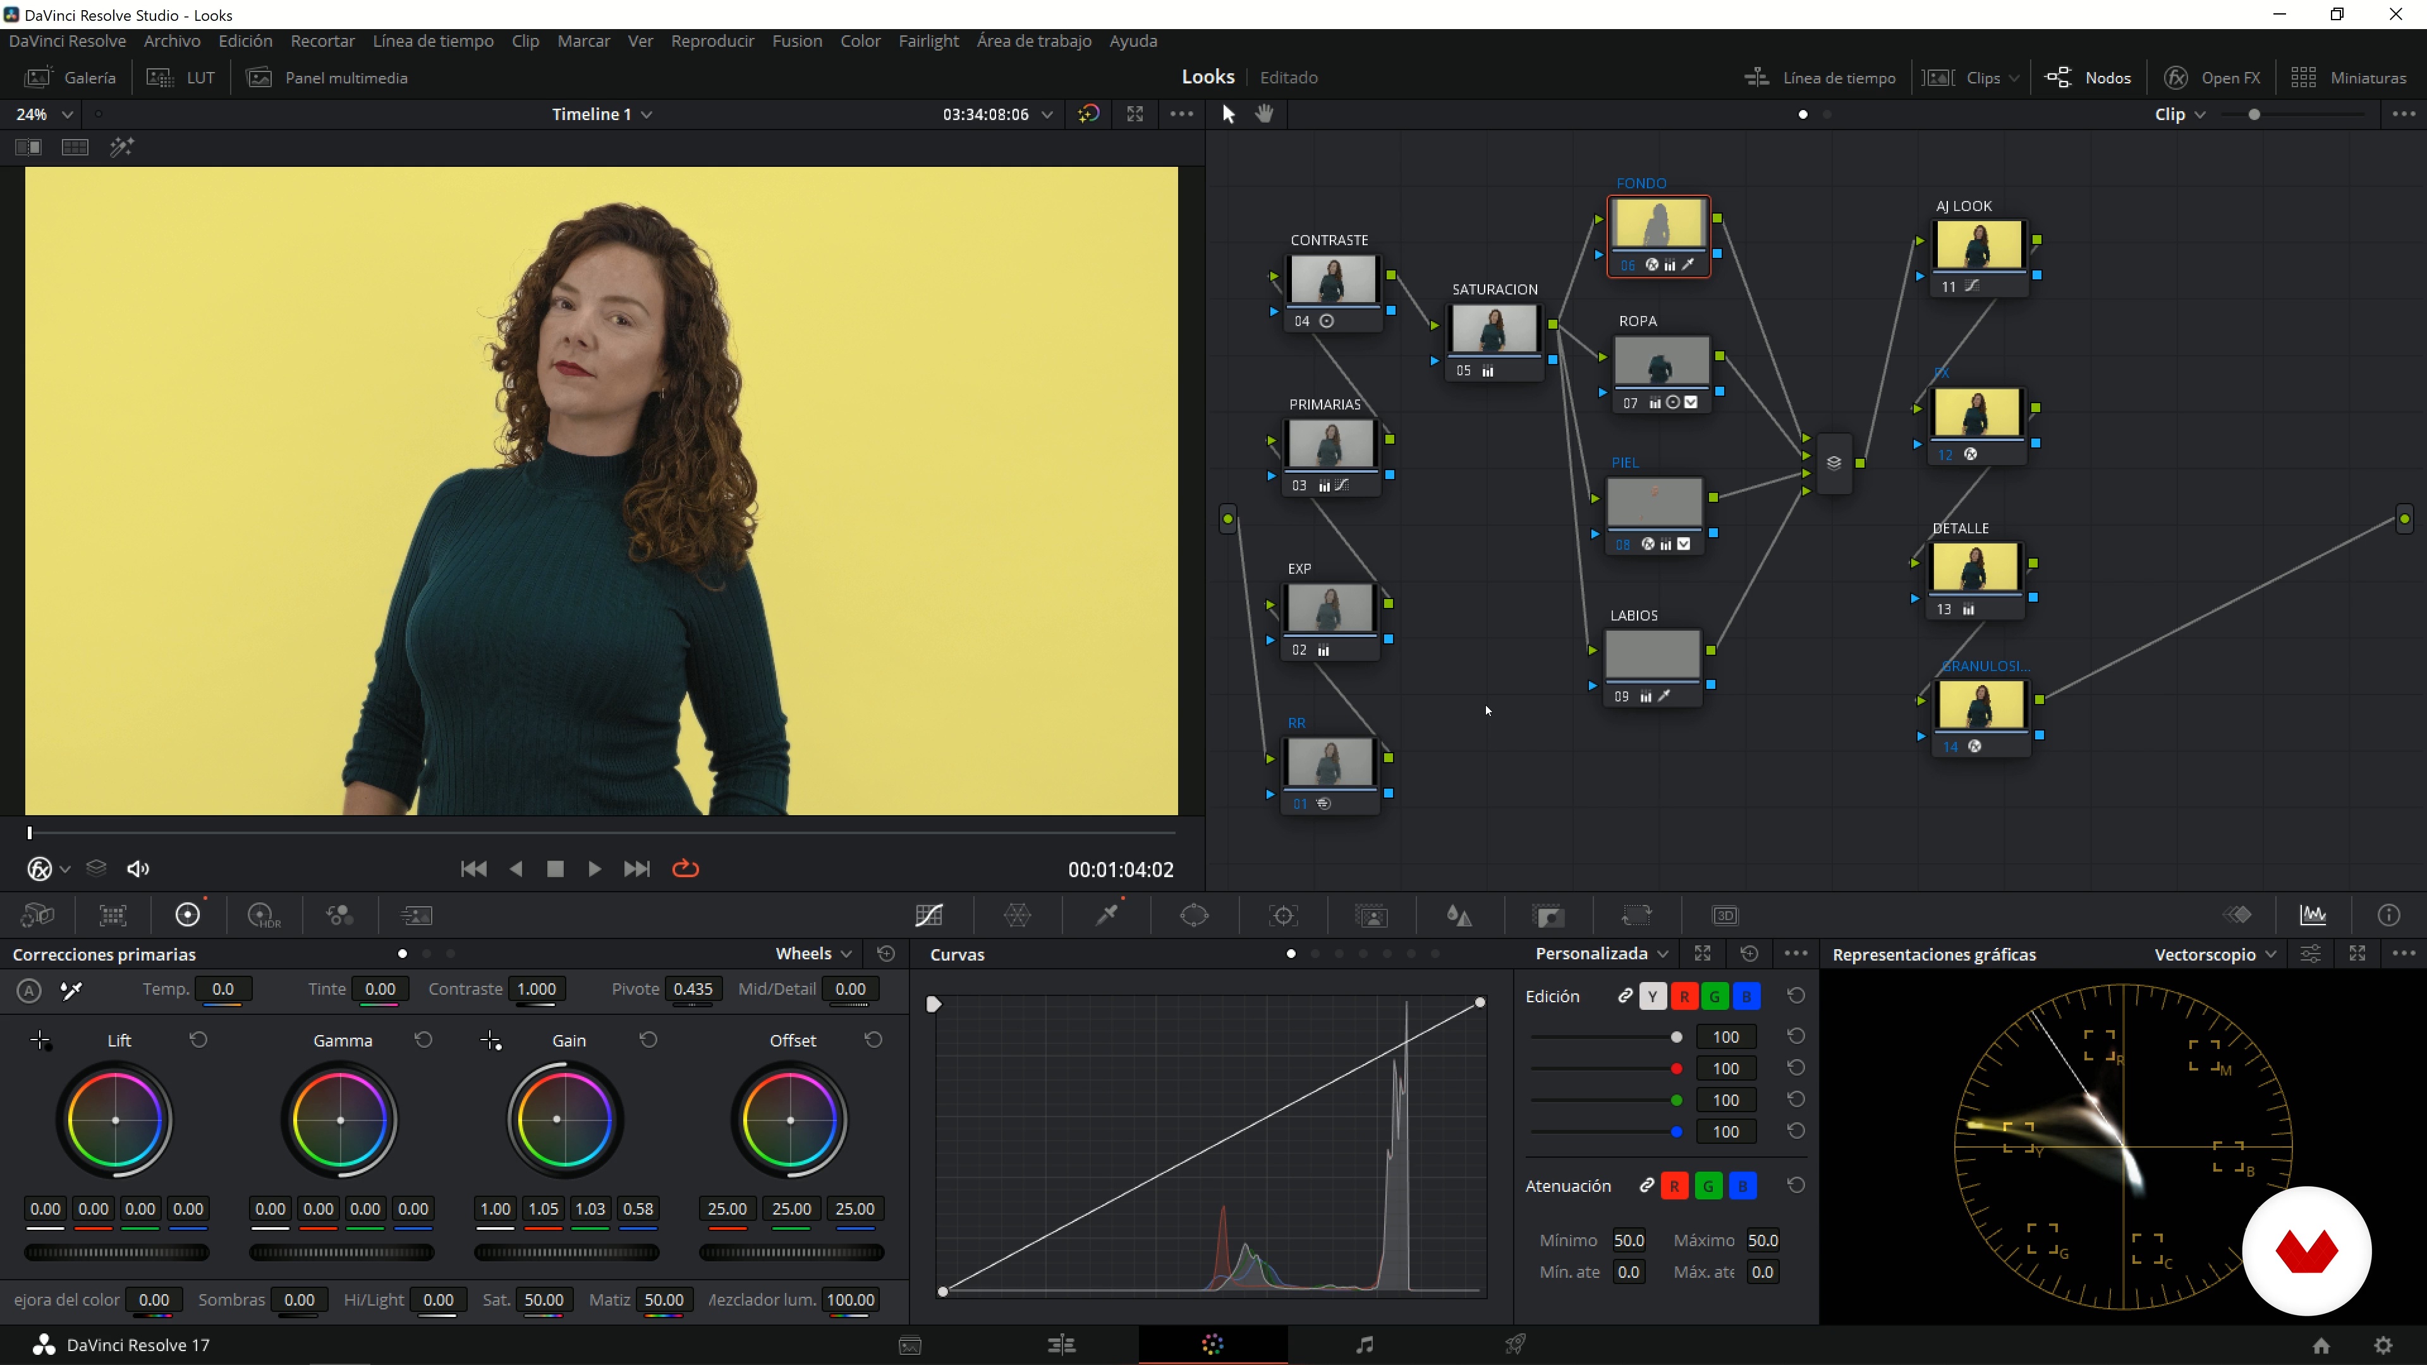Viewport: 2427px width, 1365px height.
Task: Toggle the Miniaturas view
Action: (2349, 77)
